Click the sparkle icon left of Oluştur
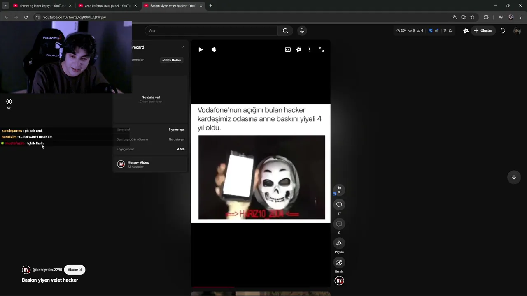The width and height of the screenshot is (527, 296). (466, 31)
